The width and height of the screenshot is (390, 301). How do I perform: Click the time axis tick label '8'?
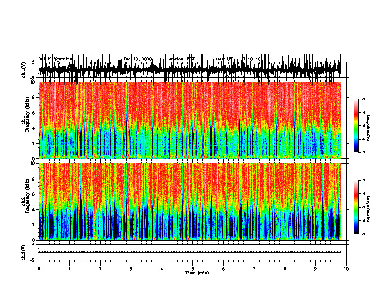285,269
